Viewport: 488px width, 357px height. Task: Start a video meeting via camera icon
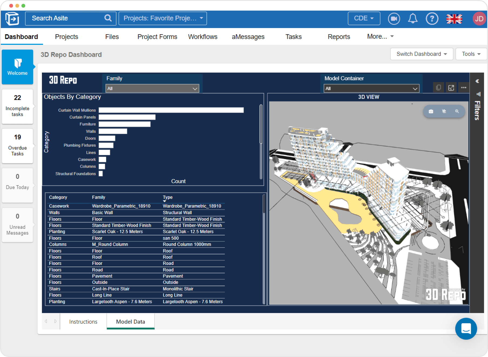tap(394, 19)
